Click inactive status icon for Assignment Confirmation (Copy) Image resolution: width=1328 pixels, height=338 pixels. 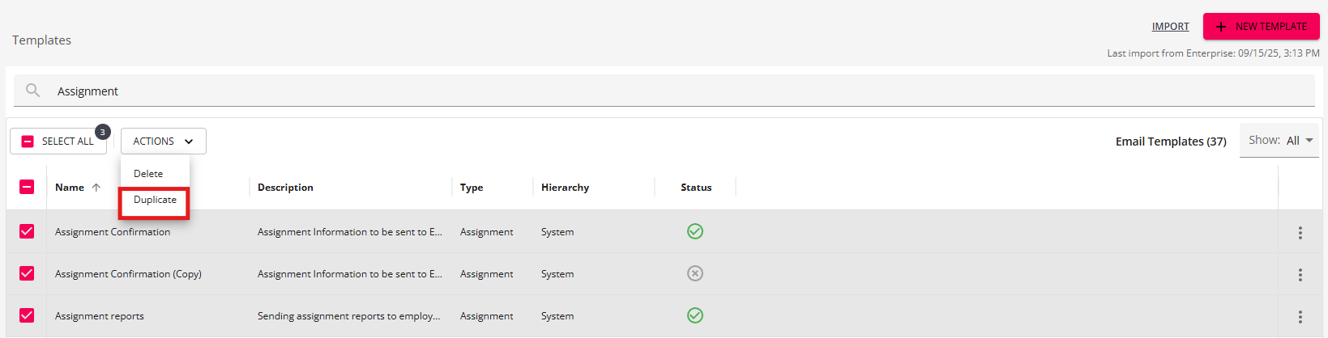point(694,273)
